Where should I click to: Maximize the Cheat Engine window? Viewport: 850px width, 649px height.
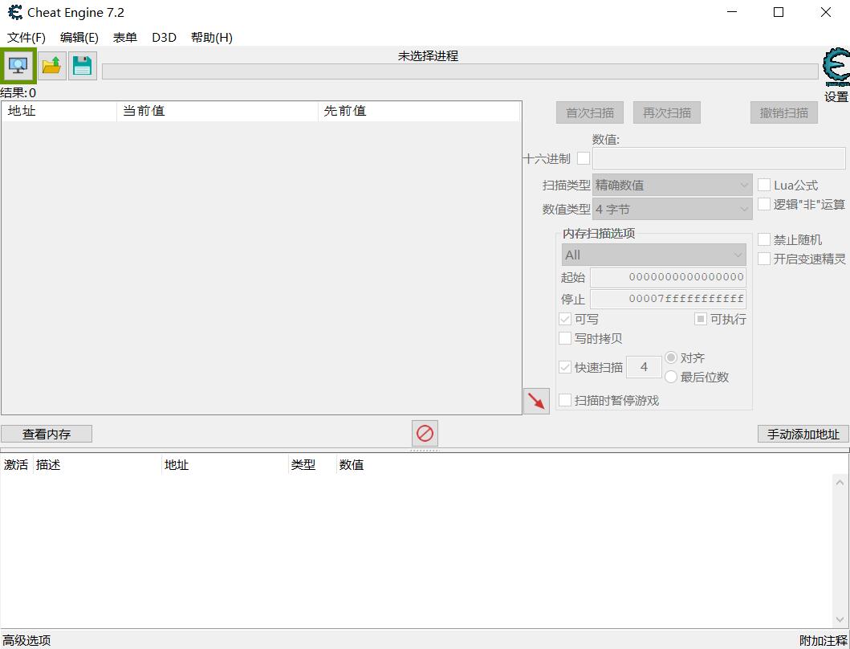779,12
